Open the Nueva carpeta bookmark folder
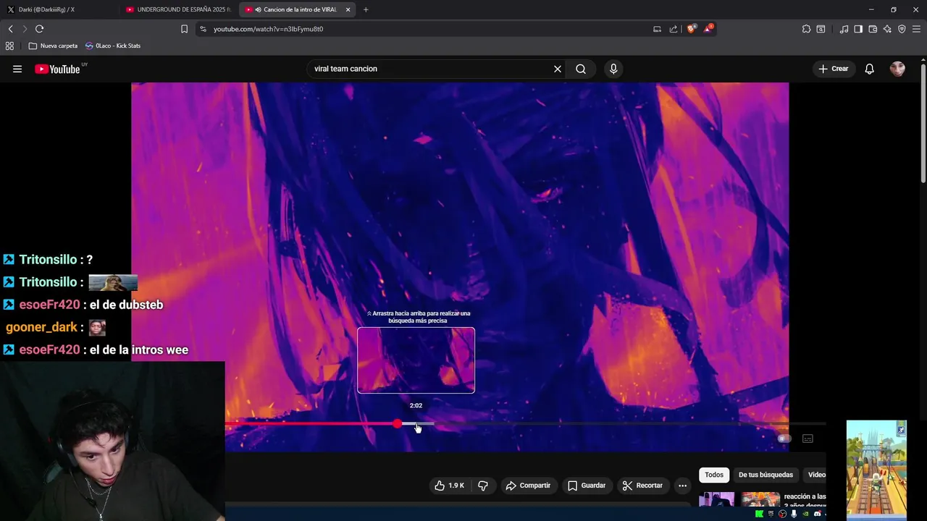The image size is (927, 521). click(53, 46)
